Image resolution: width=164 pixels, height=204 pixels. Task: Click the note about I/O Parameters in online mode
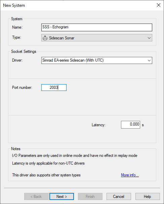(x=75, y=156)
